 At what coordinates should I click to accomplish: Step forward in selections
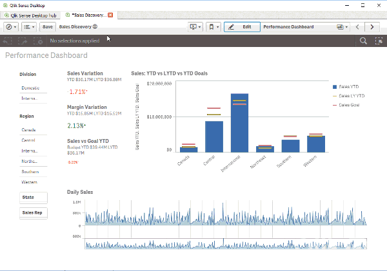[23, 41]
